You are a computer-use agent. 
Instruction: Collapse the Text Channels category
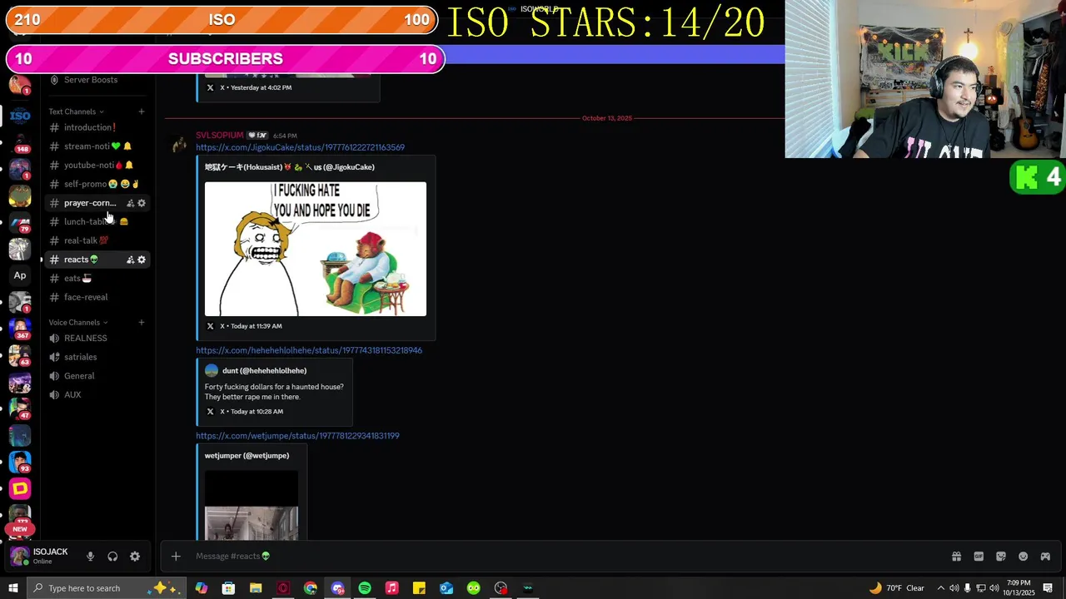point(76,111)
